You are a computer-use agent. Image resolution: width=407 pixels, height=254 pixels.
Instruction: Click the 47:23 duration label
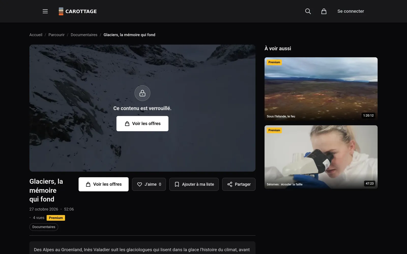(x=370, y=184)
